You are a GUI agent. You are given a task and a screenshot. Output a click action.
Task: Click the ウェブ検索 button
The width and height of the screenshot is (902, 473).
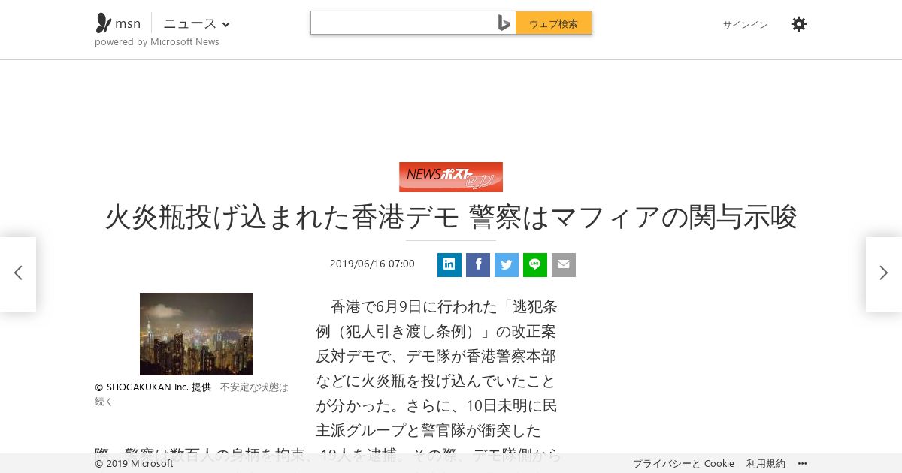[554, 23]
